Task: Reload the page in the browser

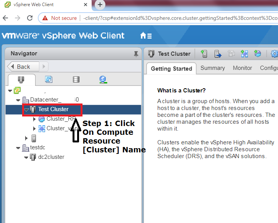Action: point(29,18)
